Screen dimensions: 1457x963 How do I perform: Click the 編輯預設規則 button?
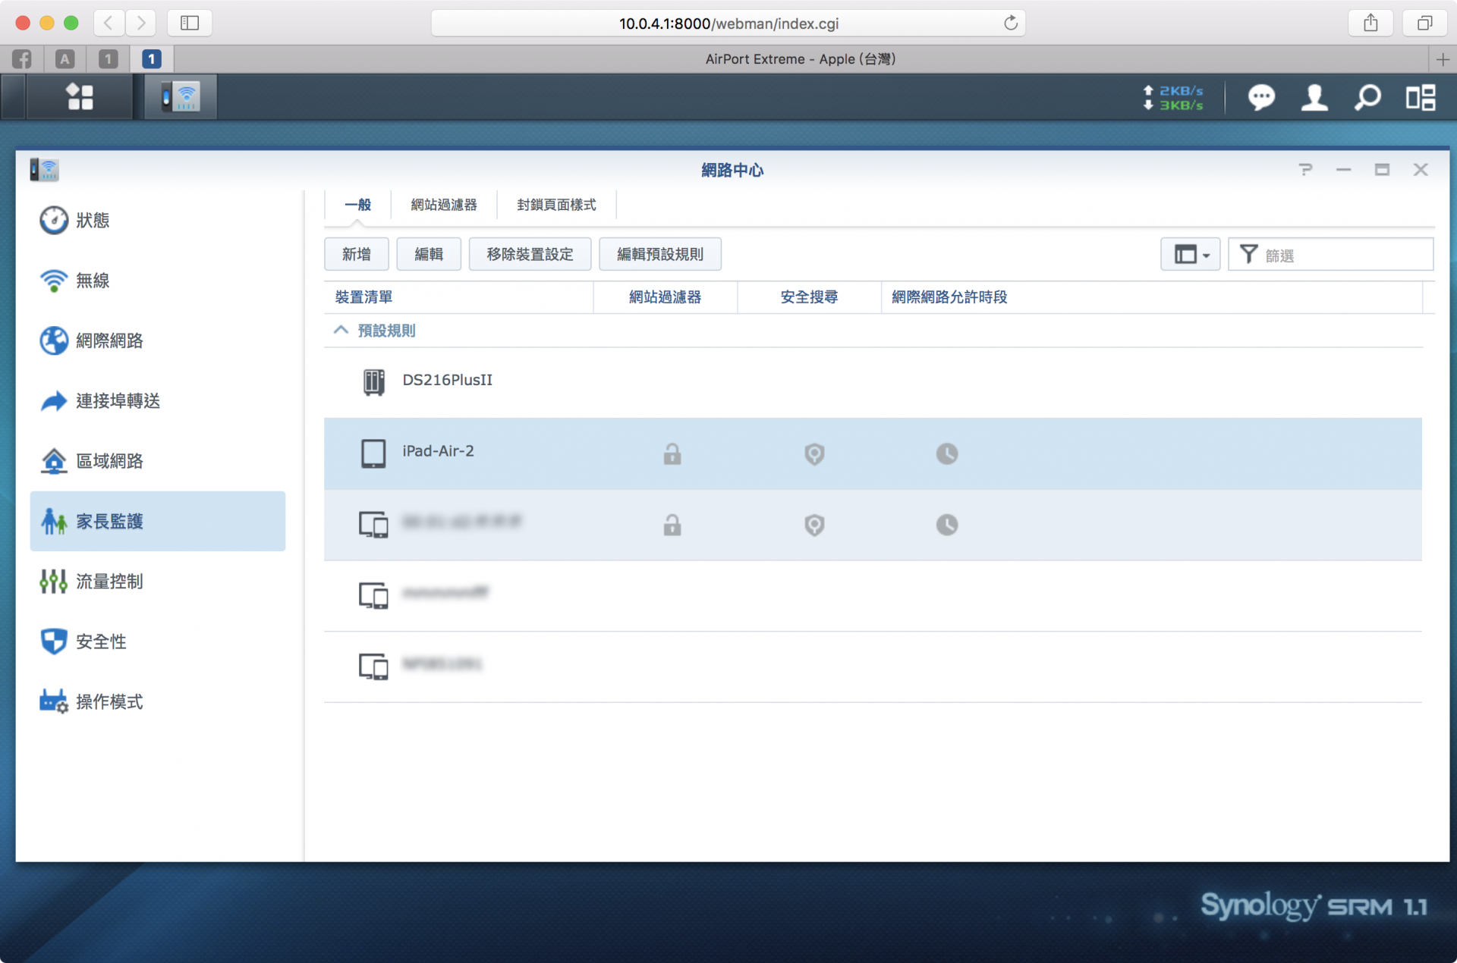pos(659,255)
